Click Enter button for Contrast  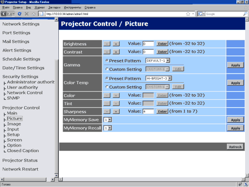point(162,52)
